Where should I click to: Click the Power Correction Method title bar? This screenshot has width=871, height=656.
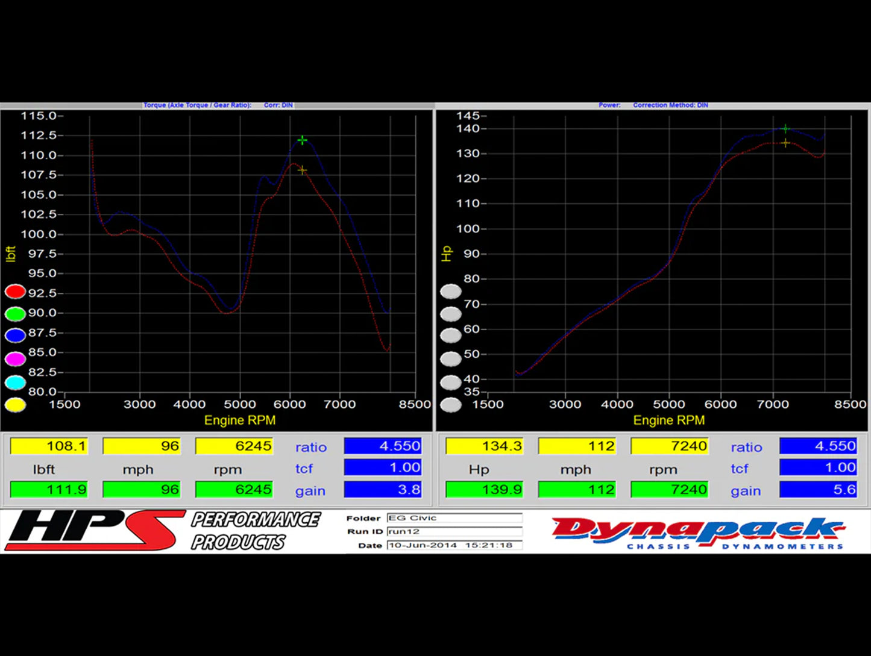coord(653,105)
